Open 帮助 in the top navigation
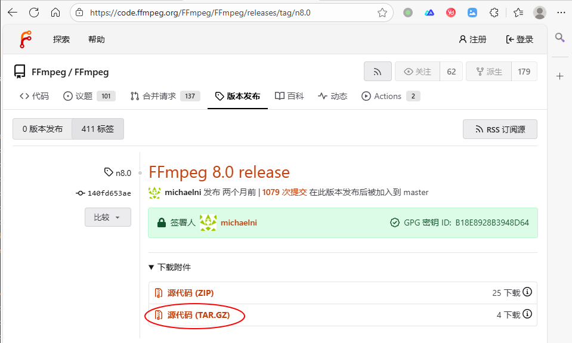572x343 pixels. (x=97, y=39)
